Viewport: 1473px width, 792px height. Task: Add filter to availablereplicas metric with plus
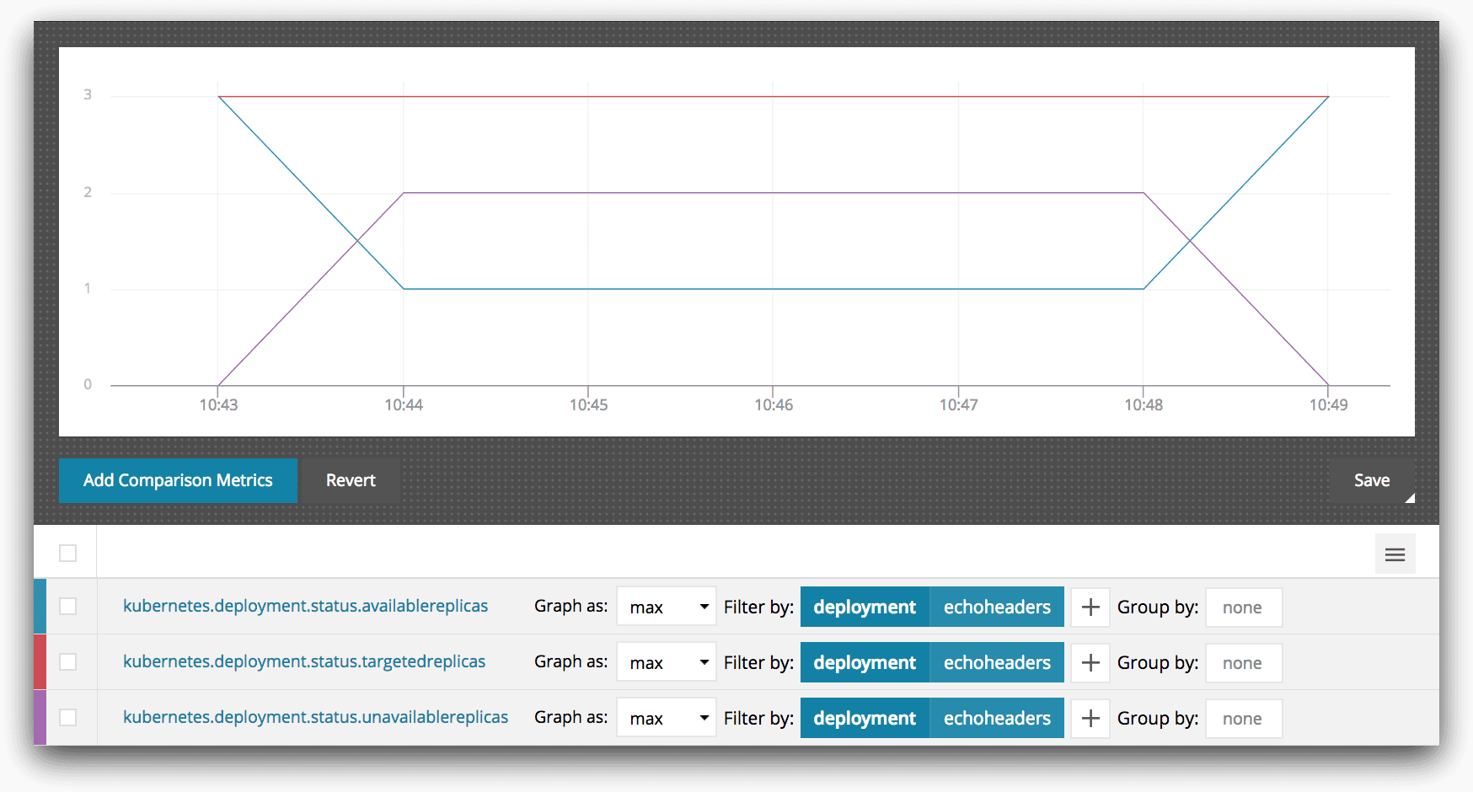pos(1090,607)
